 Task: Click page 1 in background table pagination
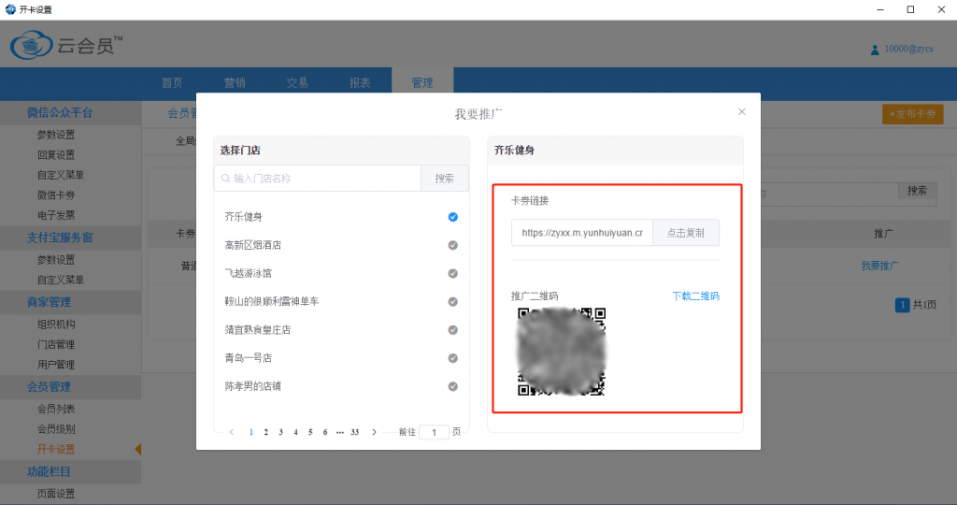click(902, 305)
